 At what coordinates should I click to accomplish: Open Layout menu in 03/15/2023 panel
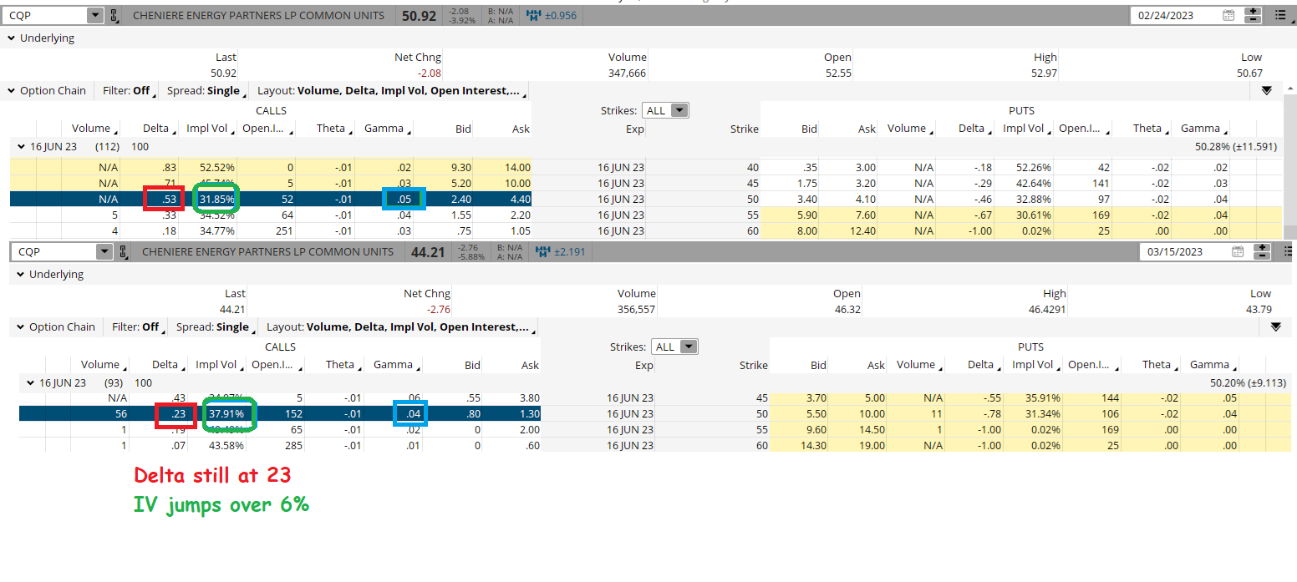(x=401, y=327)
